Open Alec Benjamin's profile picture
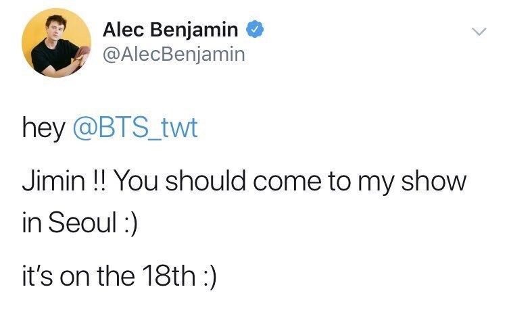This screenshot has width=507, height=310. [56, 43]
